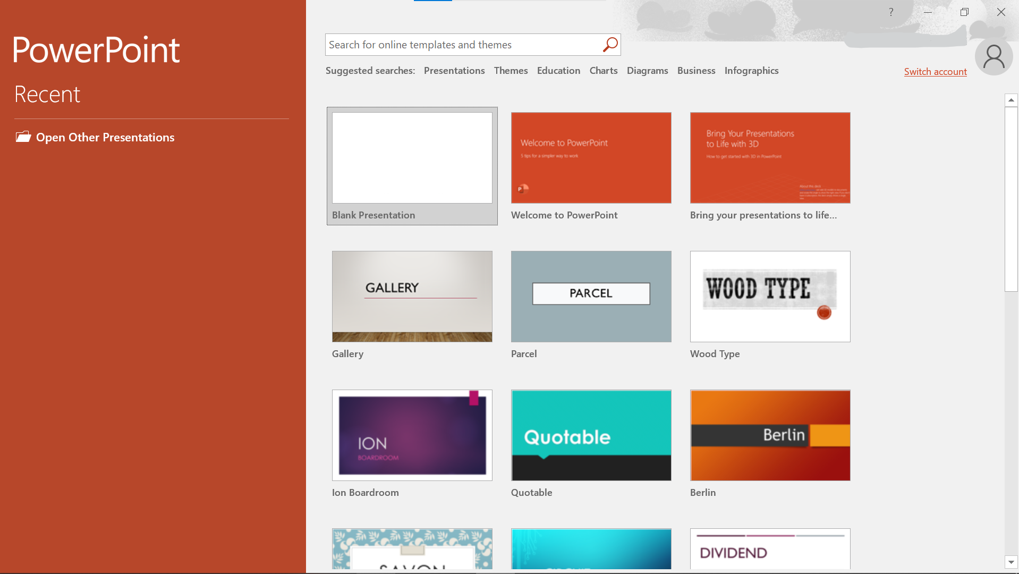Choose the Wood Type theme thumbnail
The height and width of the screenshot is (574, 1019).
(x=770, y=297)
